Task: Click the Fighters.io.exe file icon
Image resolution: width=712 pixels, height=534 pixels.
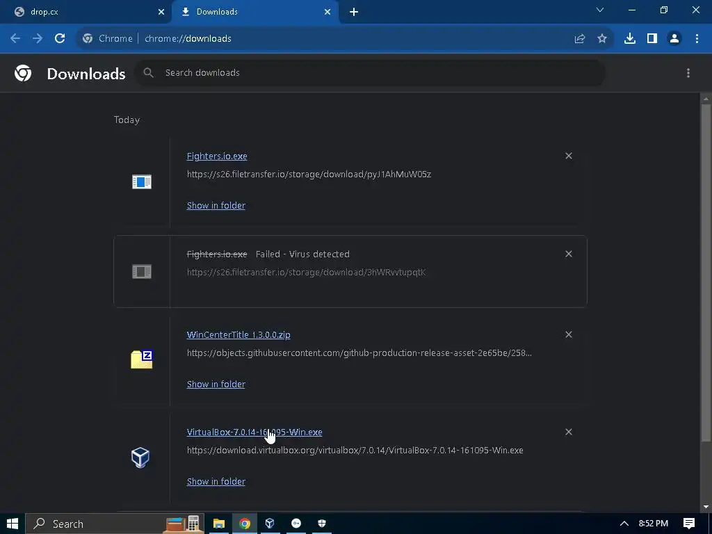Action: 142,182
